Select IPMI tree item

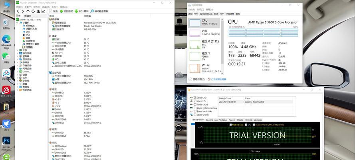(26, 35)
